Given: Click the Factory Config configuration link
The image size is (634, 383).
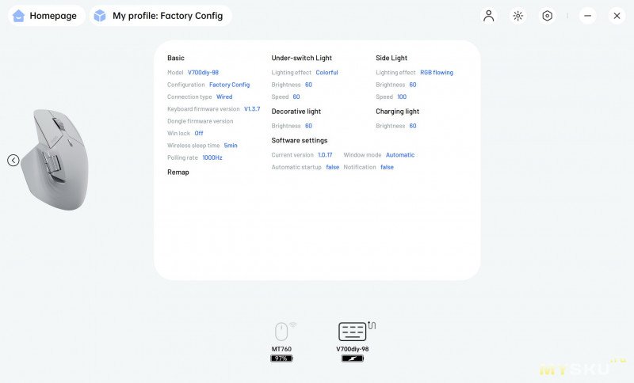Looking at the screenshot, I should pos(229,85).
